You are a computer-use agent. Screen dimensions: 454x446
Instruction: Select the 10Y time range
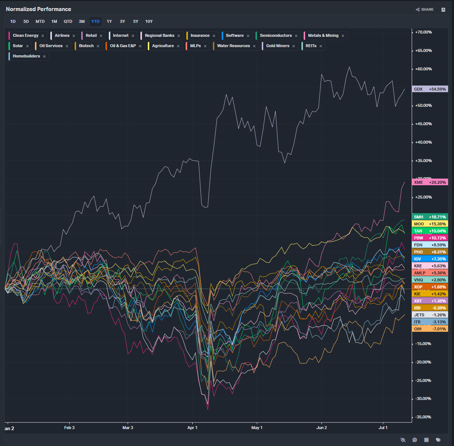pyautogui.click(x=149, y=21)
